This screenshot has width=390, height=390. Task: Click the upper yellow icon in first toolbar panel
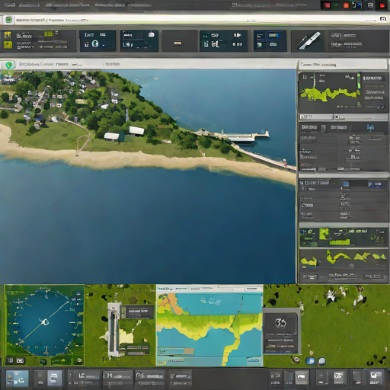point(8,35)
